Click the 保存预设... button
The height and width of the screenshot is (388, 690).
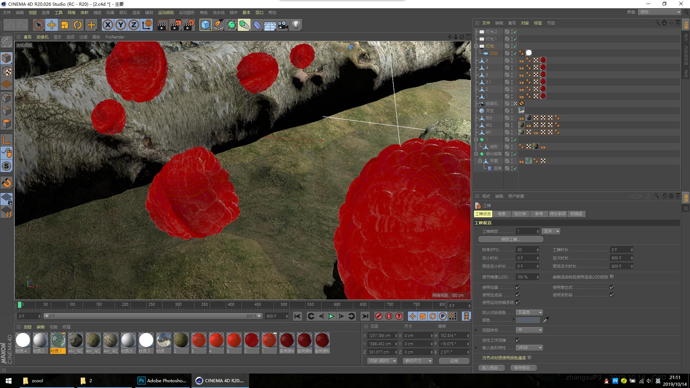coord(523,368)
